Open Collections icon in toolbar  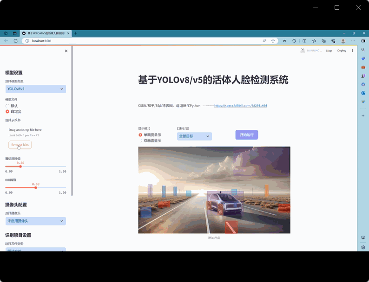[324, 41]
